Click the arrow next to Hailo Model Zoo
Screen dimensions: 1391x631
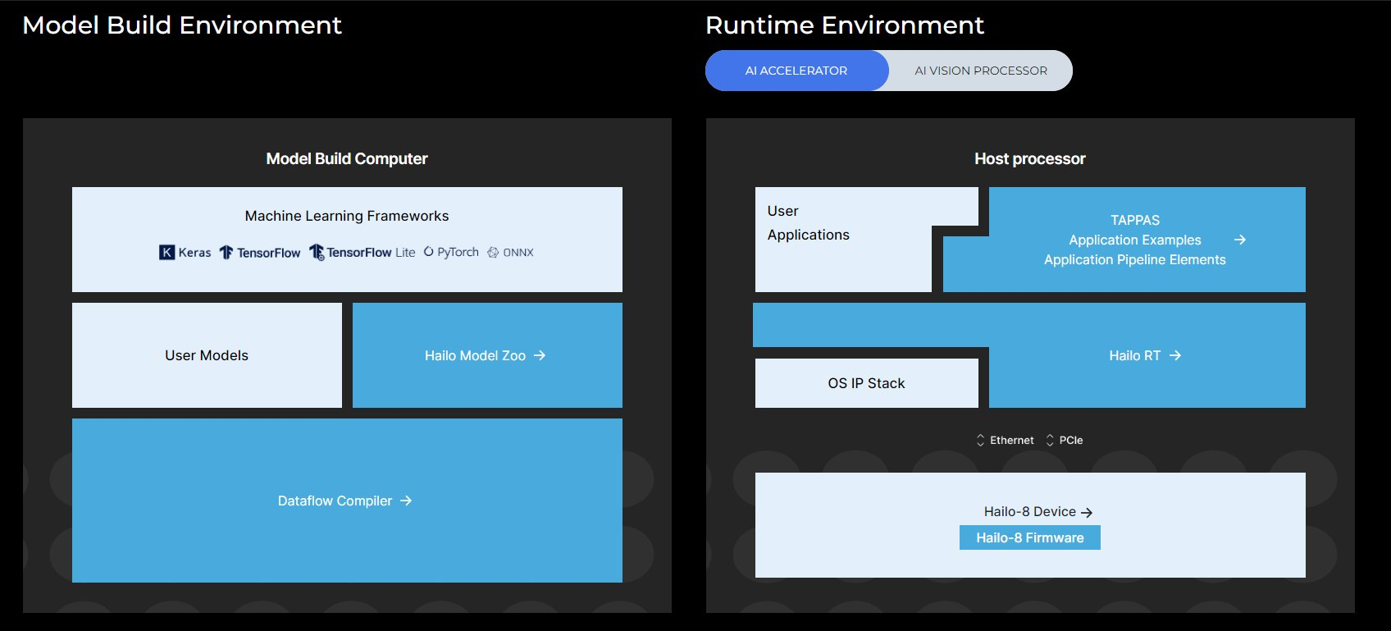coord(540,355)
